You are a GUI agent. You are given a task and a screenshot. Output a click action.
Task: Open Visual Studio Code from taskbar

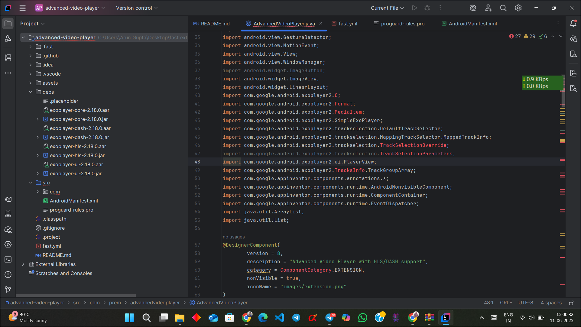point(280,318)
